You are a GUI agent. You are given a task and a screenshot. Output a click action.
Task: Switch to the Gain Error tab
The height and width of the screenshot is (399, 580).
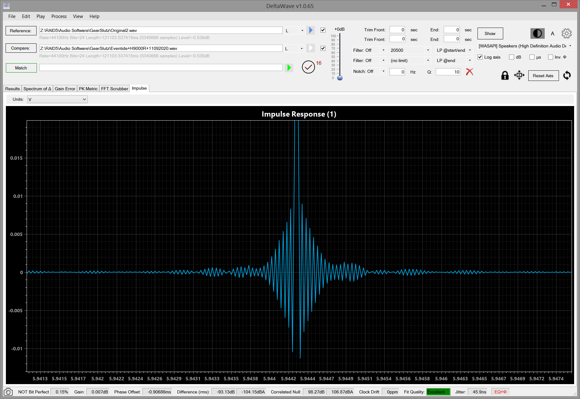point(65,89)
